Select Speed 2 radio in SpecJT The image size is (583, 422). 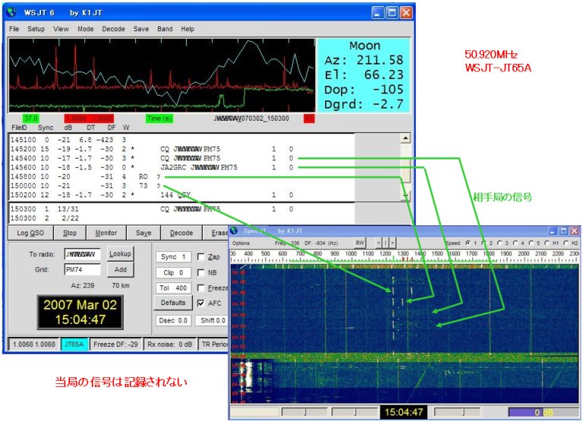[x=484, y=243]
